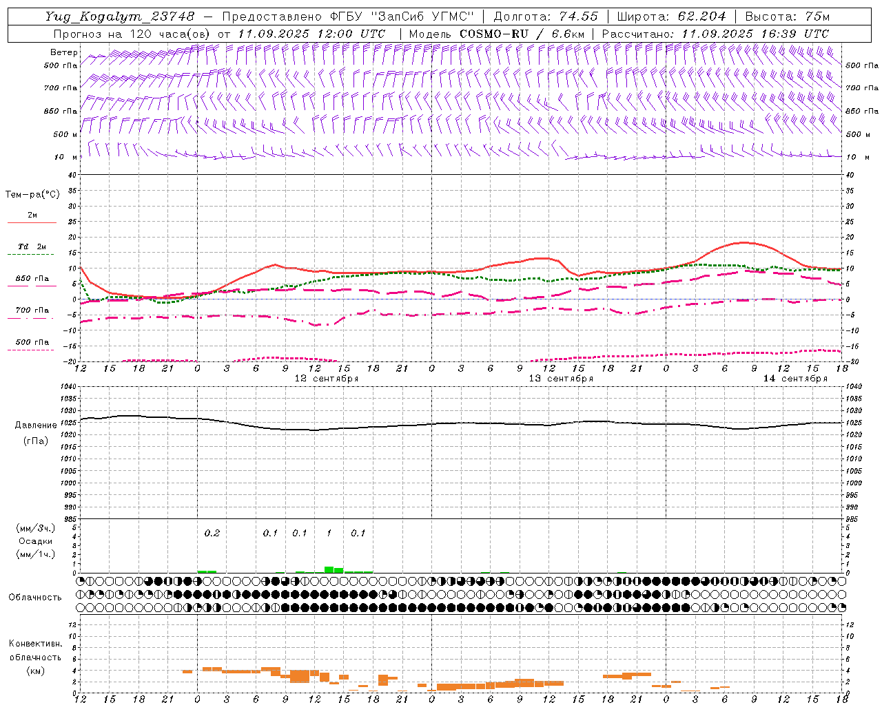This screenshot has height=705, width=882.
Task: Click the precipitation value "0.2"
Action: click(x=212, y=533)
